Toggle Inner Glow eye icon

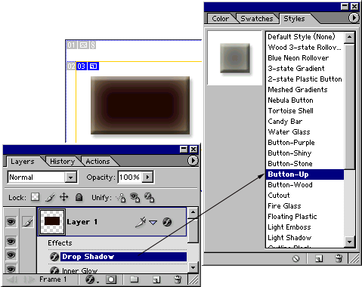(x=11, y=269)
